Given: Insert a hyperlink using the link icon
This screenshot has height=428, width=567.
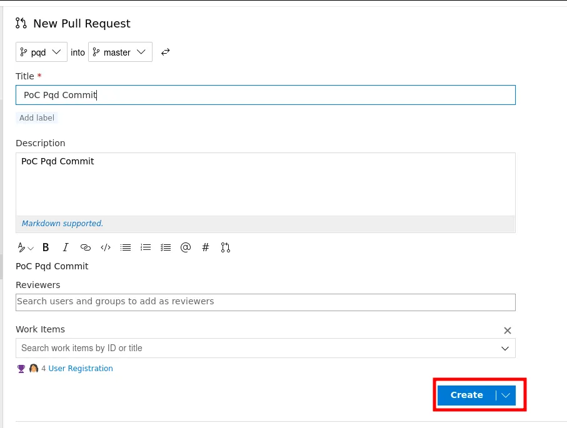Looking at the screenshot, I should (86, 247).
